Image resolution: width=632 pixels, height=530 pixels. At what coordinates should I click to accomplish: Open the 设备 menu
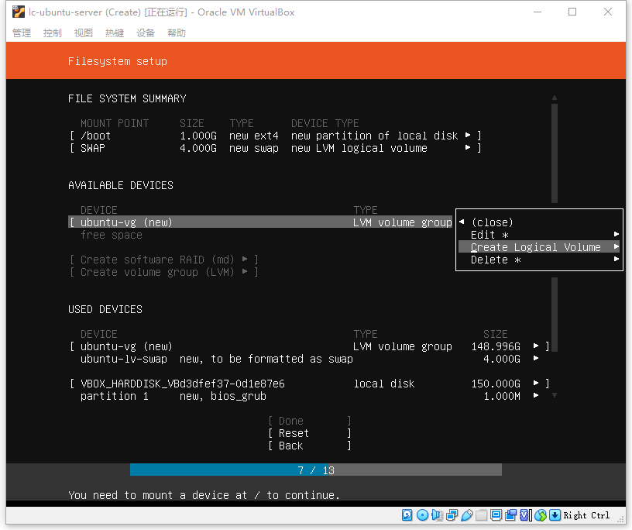pyautogui.click(x=146, y=33)
